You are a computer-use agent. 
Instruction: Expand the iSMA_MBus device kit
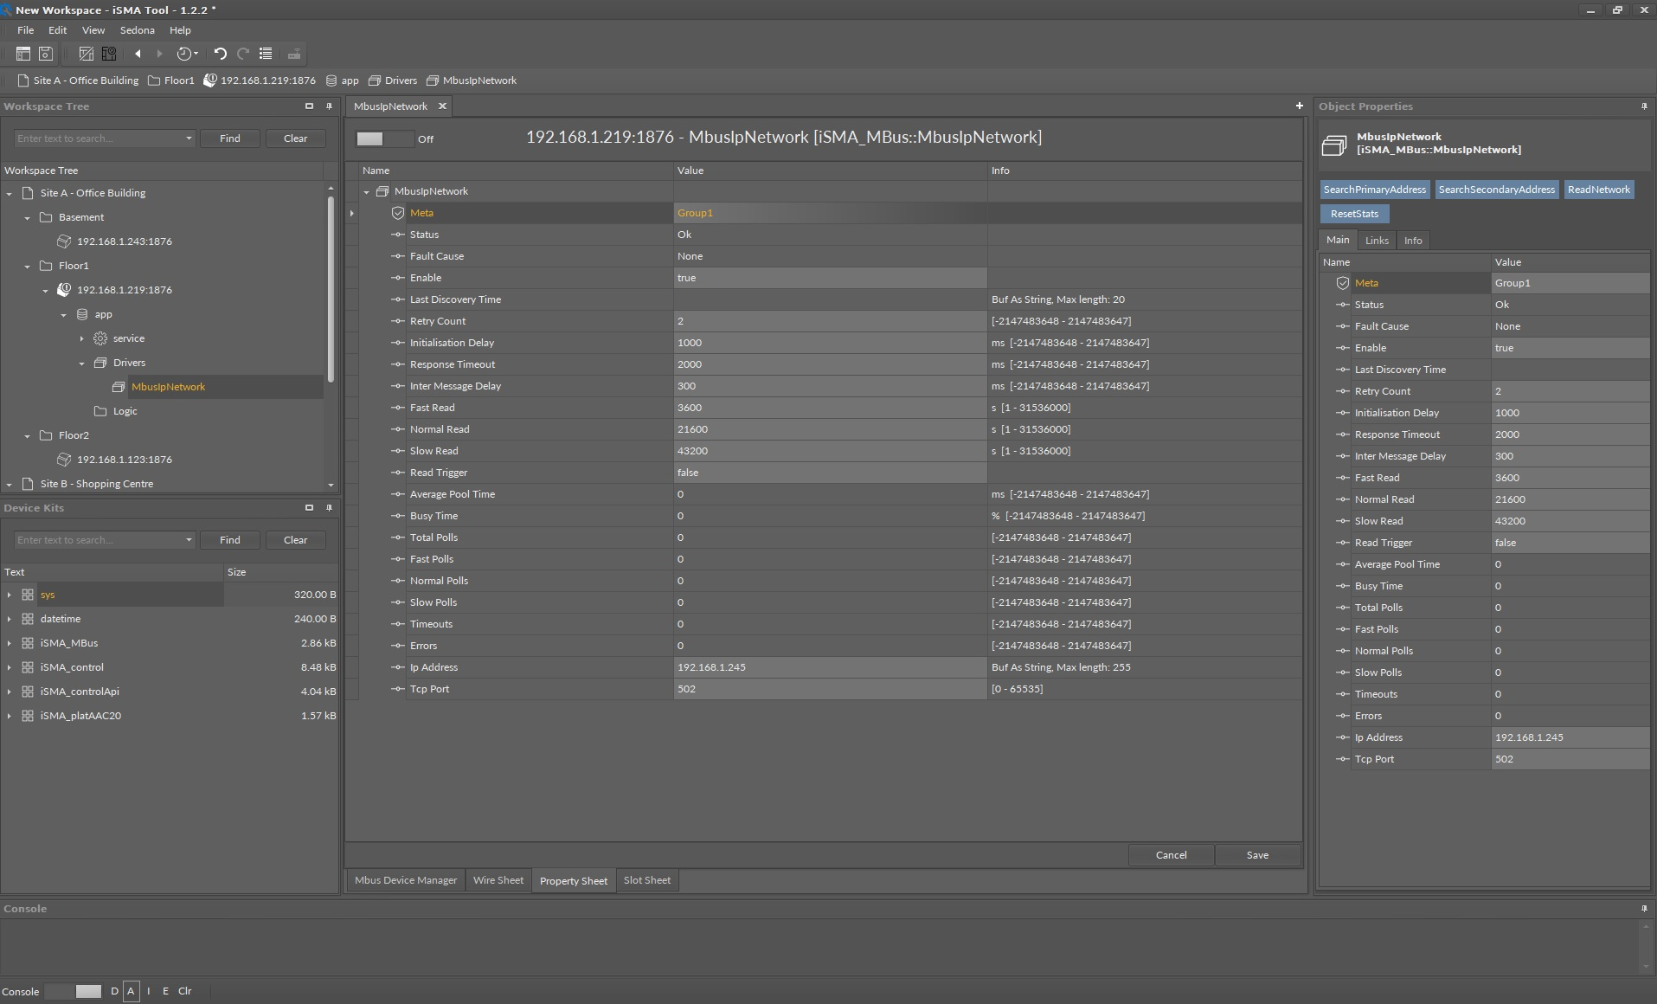point(10,643)
